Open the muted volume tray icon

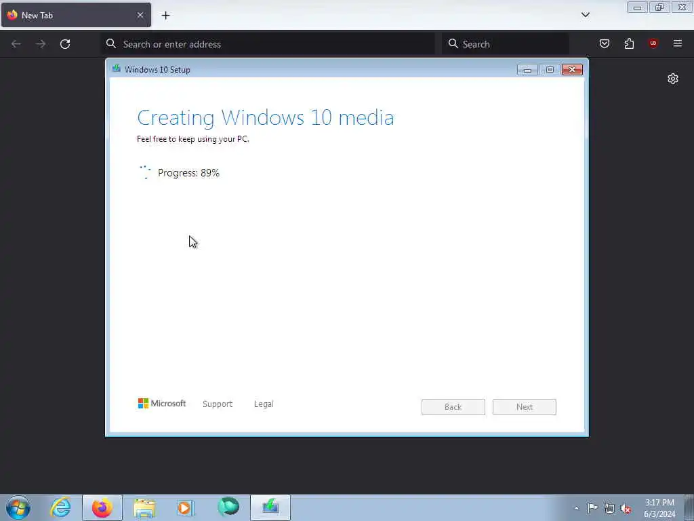[x=626, y=509]
